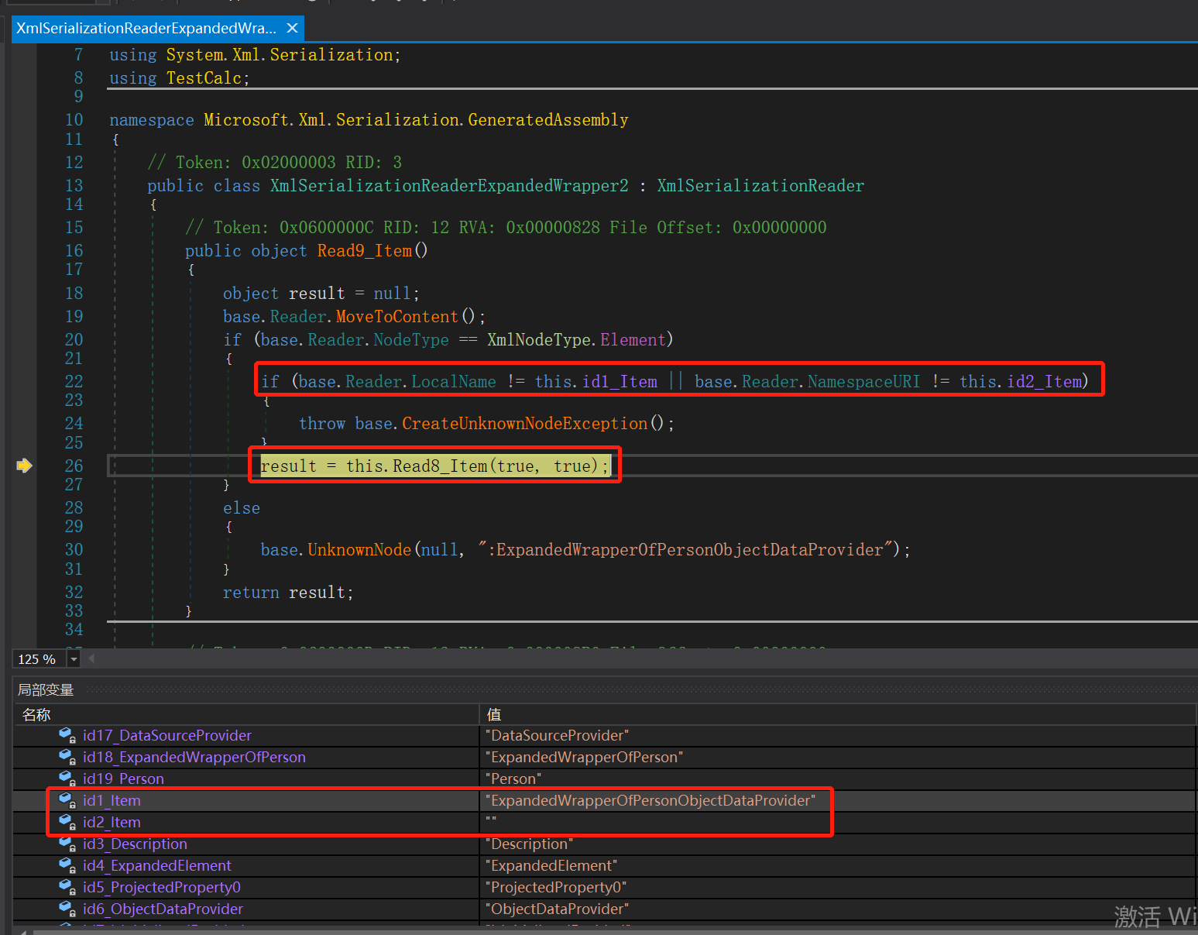Click the id5_ProjectedProperty0 field icon

(67, 887)
